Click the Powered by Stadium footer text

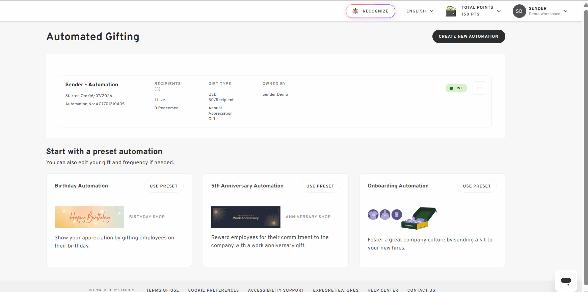point(112,290)
